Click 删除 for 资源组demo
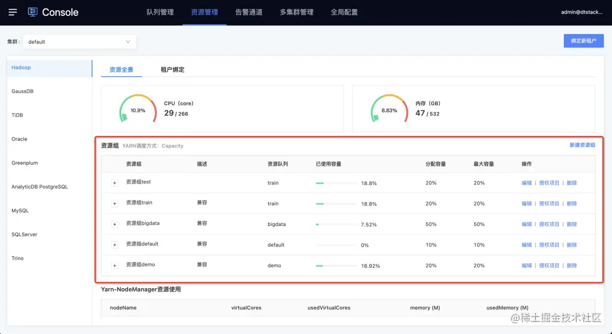612x334 pixels. point(572,266)
